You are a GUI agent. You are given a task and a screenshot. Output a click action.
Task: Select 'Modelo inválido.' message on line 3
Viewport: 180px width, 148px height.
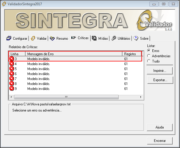pos(38,59)
